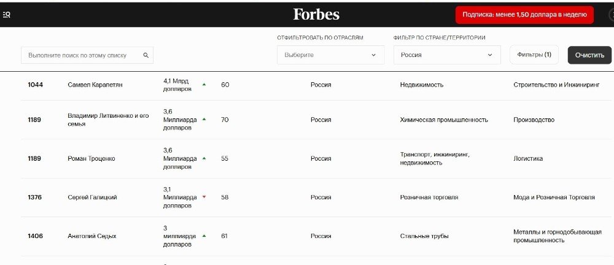The height and width of the screenshot is (265, 614).
Task: Click red down arrow in Сергей Галицкий row
Action: (x=204, y=197)
